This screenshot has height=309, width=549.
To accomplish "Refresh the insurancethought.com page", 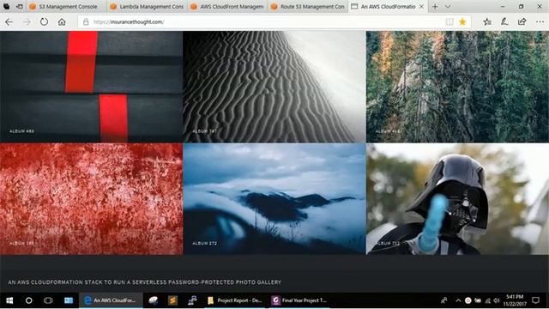I will tap(44, 22).
